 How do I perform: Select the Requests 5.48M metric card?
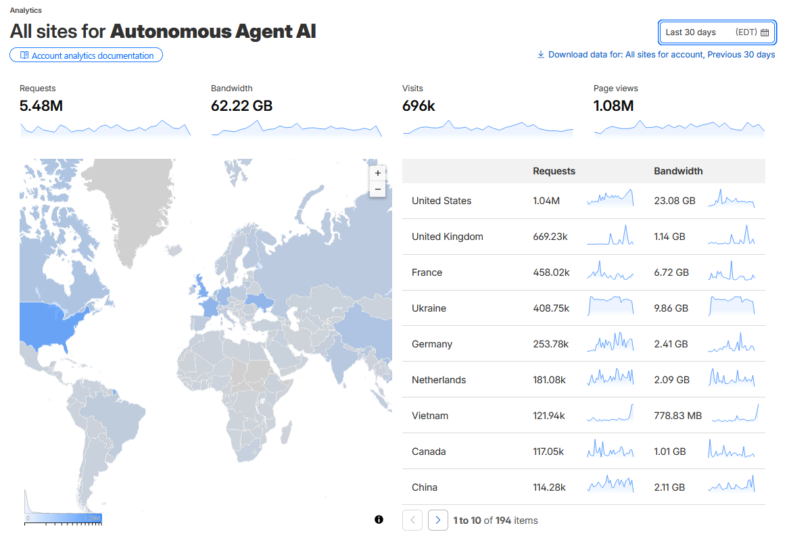pyautogui.click(x=105, y=109)
